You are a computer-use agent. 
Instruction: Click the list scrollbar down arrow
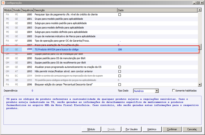point(200,85)
